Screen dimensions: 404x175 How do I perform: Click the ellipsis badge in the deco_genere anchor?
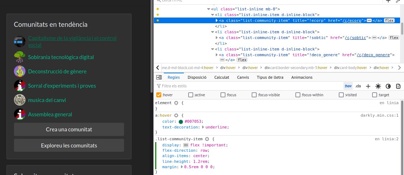pos(222,60)
